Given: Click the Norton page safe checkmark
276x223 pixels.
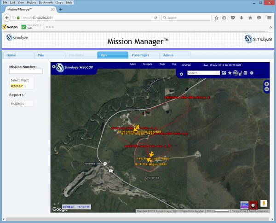Looking at the screenshot, I should tap(23, 27).
